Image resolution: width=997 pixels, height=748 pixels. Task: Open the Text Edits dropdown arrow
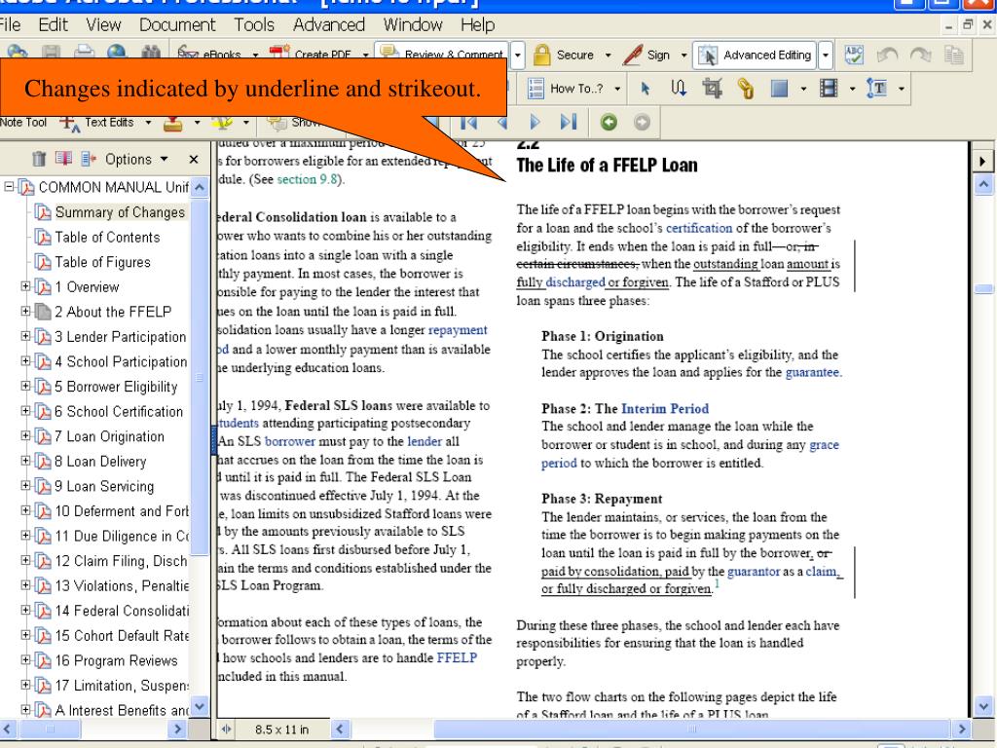(x=148, y=122)
